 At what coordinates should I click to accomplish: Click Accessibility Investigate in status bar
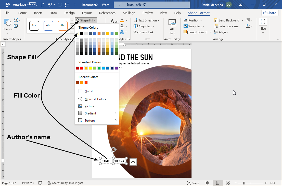pyautogui.click(x=65, y=183)
